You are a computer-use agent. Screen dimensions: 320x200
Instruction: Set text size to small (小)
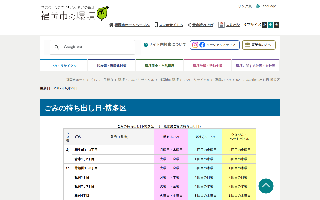click(265, 25)
